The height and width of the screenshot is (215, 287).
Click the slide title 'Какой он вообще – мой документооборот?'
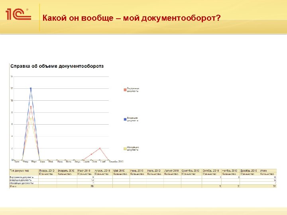coord(132,18)
